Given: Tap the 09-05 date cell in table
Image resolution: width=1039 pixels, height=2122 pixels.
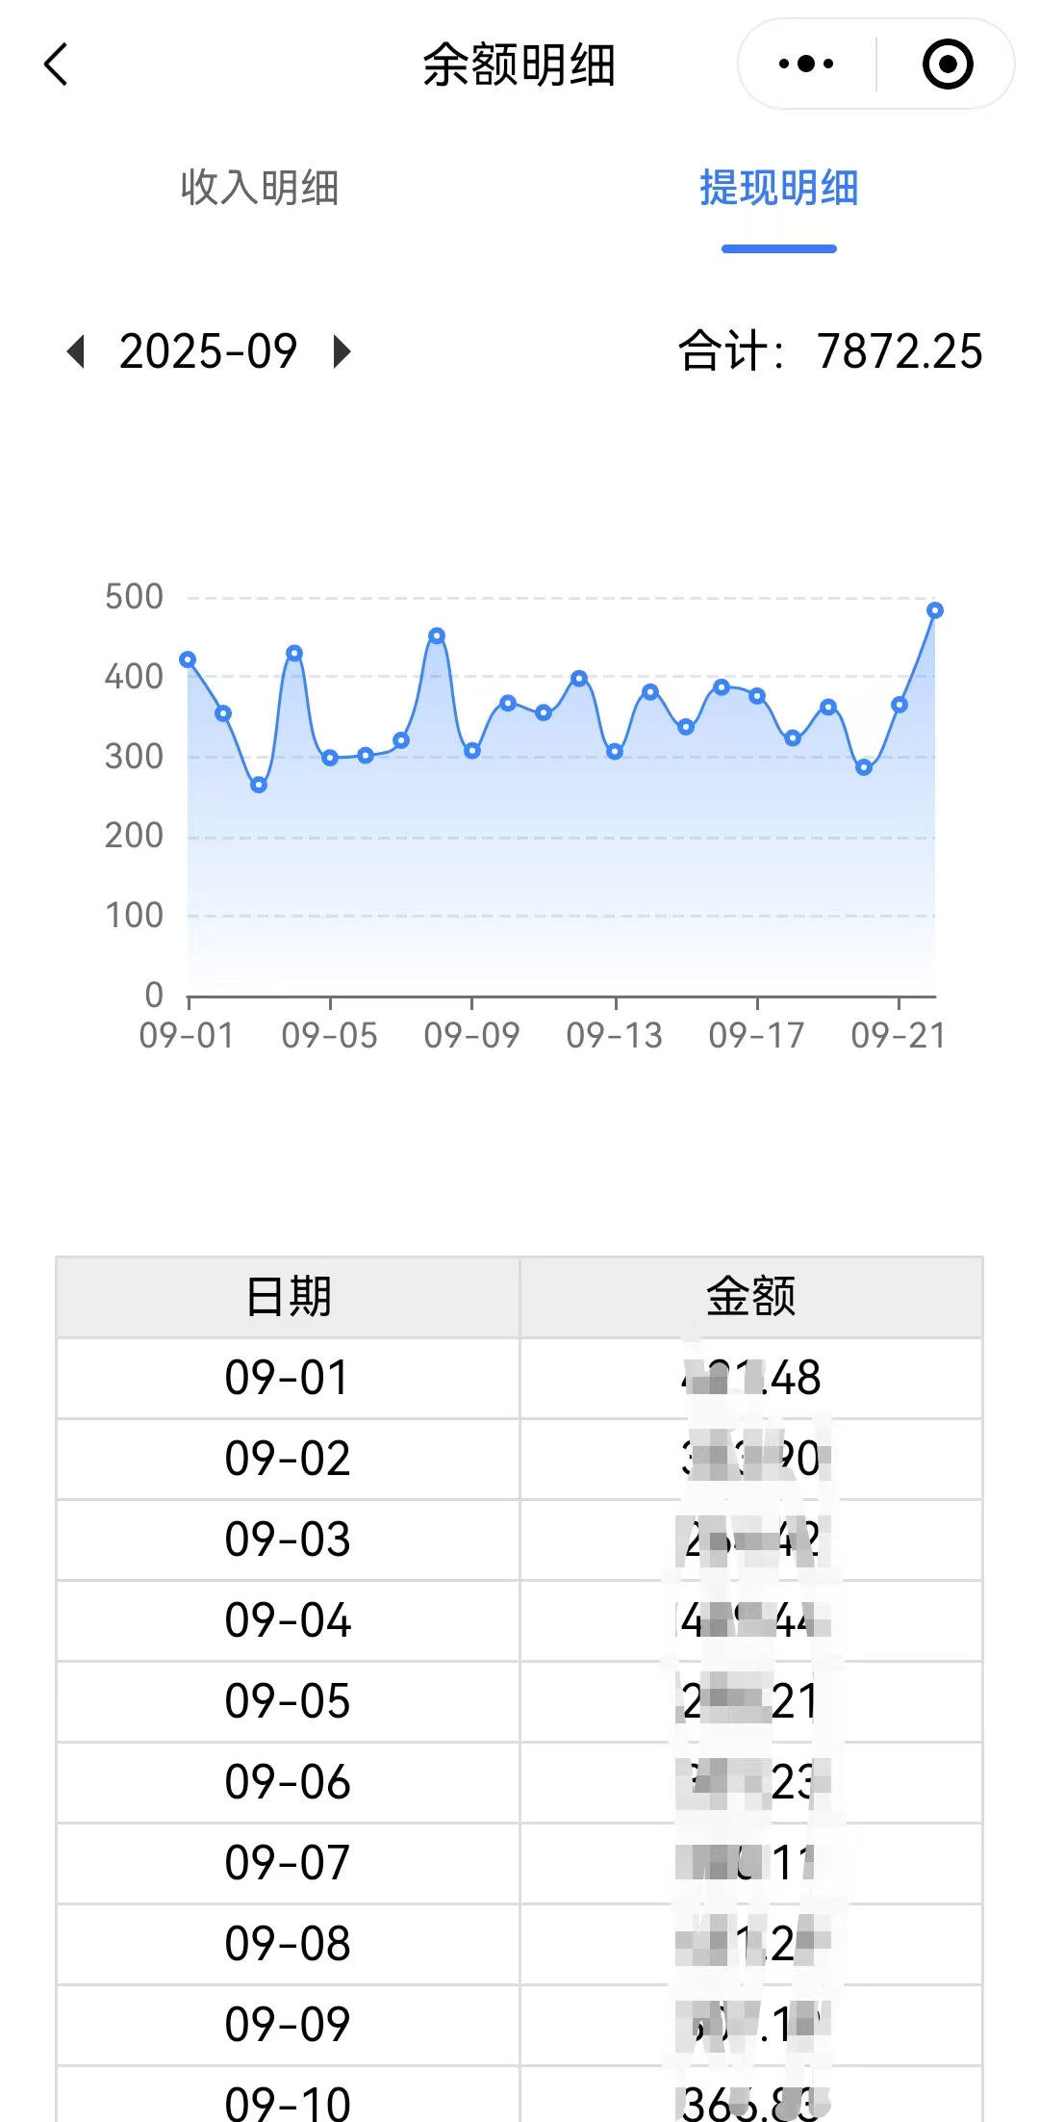Looking at the screenshot, I should click(288, 1701).
